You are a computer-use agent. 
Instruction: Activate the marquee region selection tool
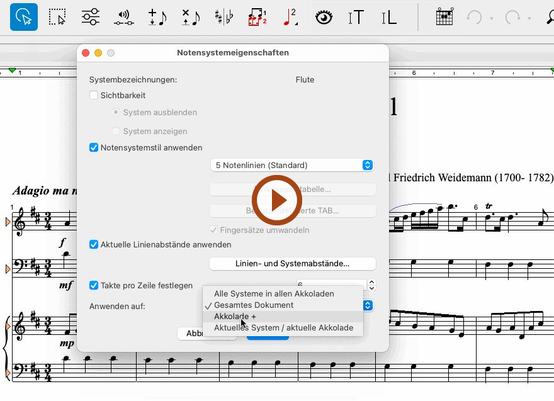tap(57, 17)
